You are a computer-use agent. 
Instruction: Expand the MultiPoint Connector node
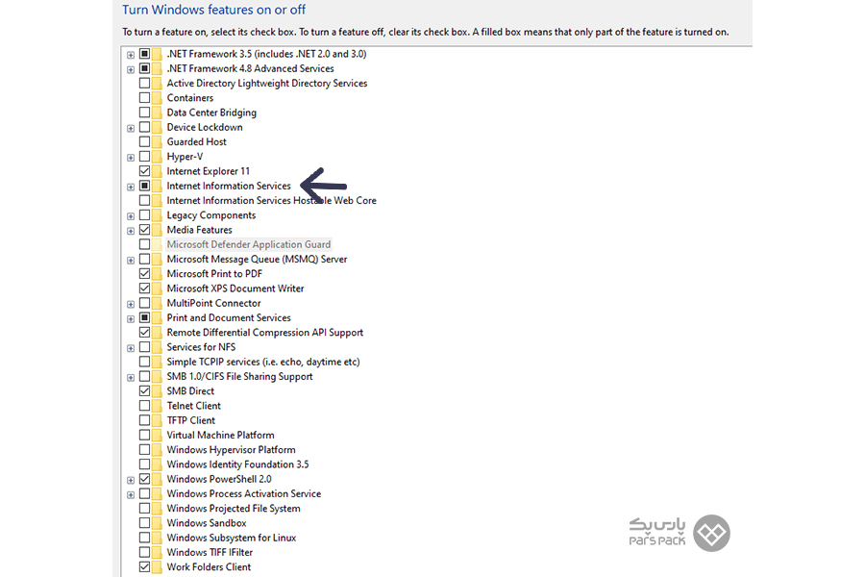[x=131, y=304]
